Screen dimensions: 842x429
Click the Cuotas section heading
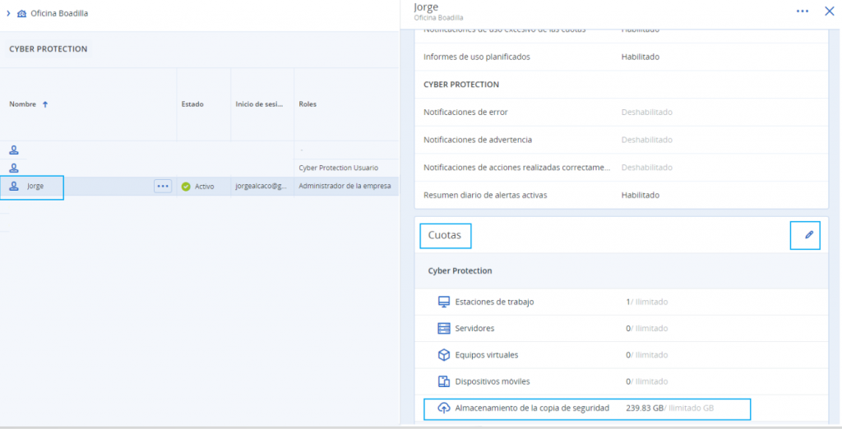pyautogui.click(x=445, y=235)
